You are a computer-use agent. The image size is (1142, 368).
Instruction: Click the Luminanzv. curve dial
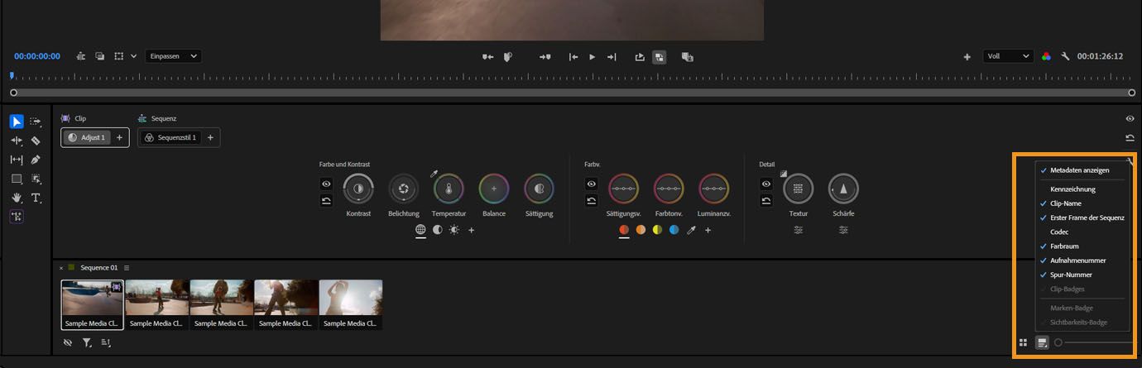[713, 189]
